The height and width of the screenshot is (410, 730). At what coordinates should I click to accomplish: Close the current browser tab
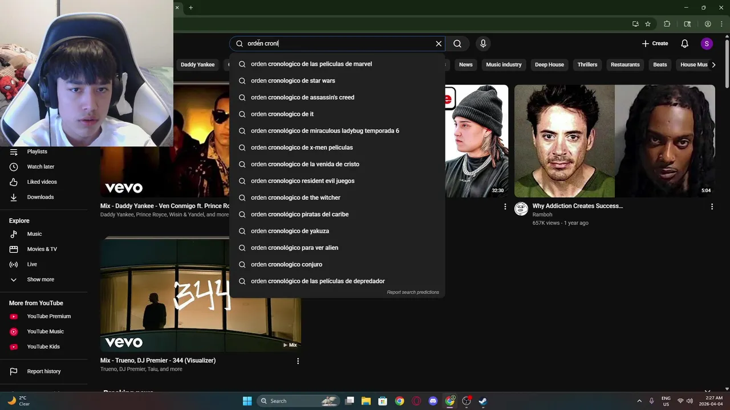[x=177, y=7]
